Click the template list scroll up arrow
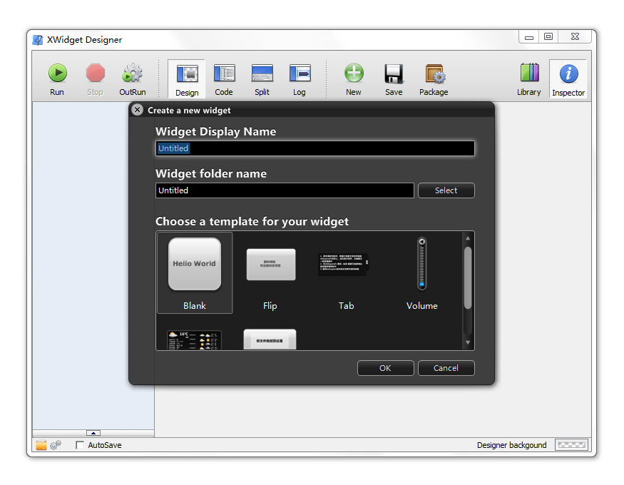Viewport: 624px width, 485px height. pyautogui.click(x=468, y=238)
